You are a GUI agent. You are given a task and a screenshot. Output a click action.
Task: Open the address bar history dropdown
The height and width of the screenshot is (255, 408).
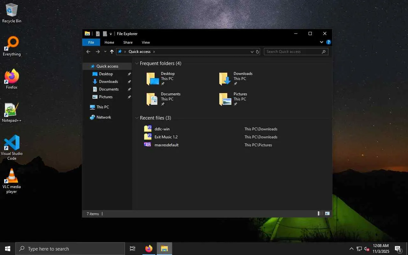tap(252, 52)
